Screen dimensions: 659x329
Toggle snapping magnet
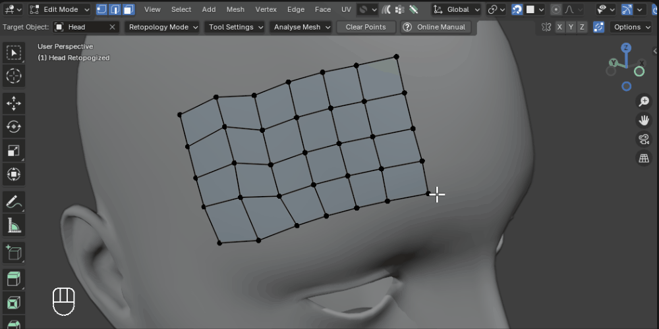(517, 9)
